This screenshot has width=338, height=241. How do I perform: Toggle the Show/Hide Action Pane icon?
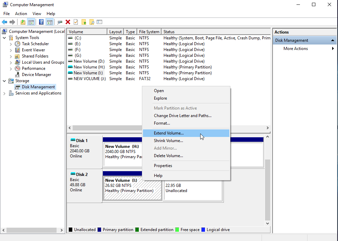point(50,22)
